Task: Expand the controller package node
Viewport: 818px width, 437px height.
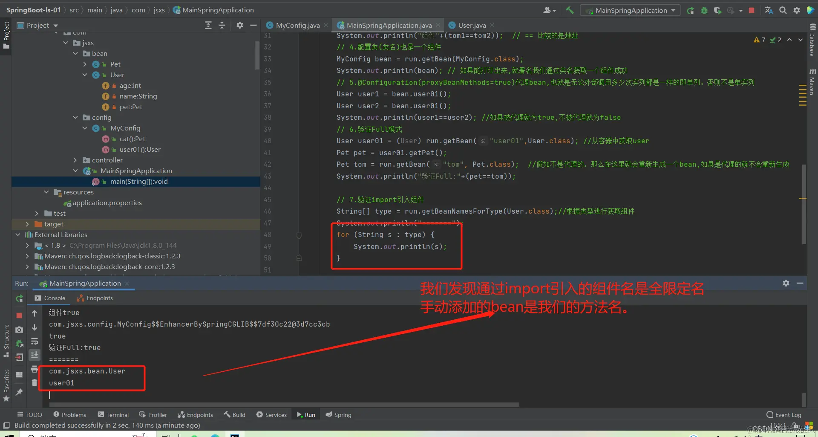Action: (x=75, y=160)
